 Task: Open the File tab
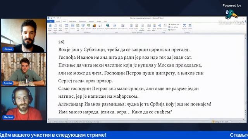tap(51, 21)
